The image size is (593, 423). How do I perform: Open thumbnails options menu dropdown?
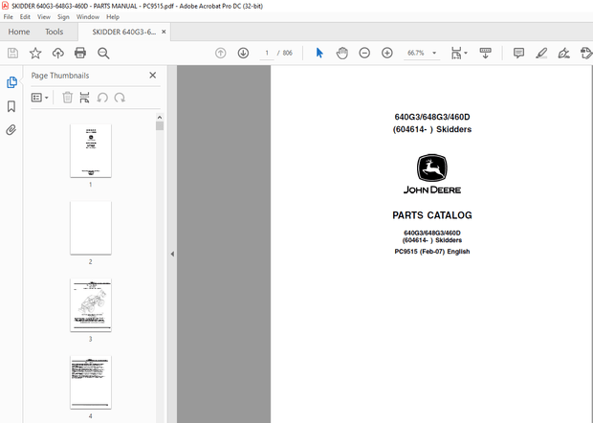point(40,98)
